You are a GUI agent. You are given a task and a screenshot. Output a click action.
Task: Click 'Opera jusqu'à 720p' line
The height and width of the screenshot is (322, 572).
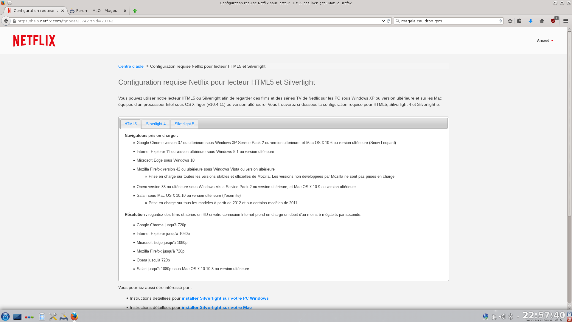153,260
